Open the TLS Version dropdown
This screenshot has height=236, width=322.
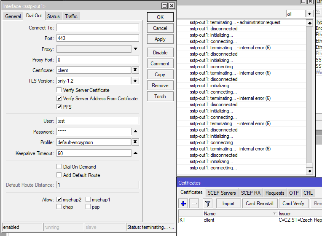(135, 81)
